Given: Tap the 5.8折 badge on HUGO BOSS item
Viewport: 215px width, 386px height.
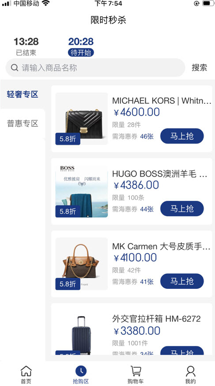Looking at the screenshot, I should 68,212.
